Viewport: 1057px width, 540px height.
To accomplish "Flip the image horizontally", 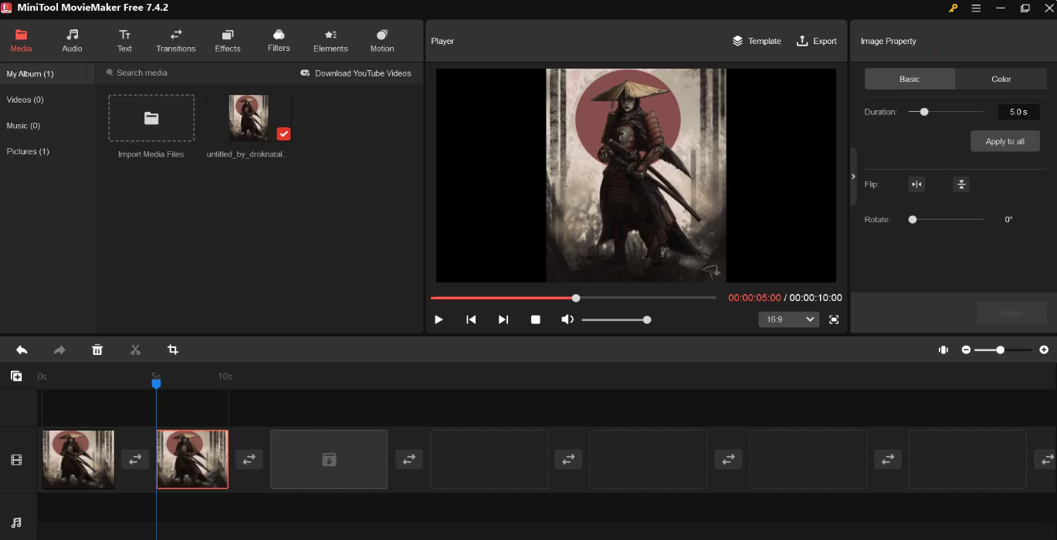I will (916, 184).
